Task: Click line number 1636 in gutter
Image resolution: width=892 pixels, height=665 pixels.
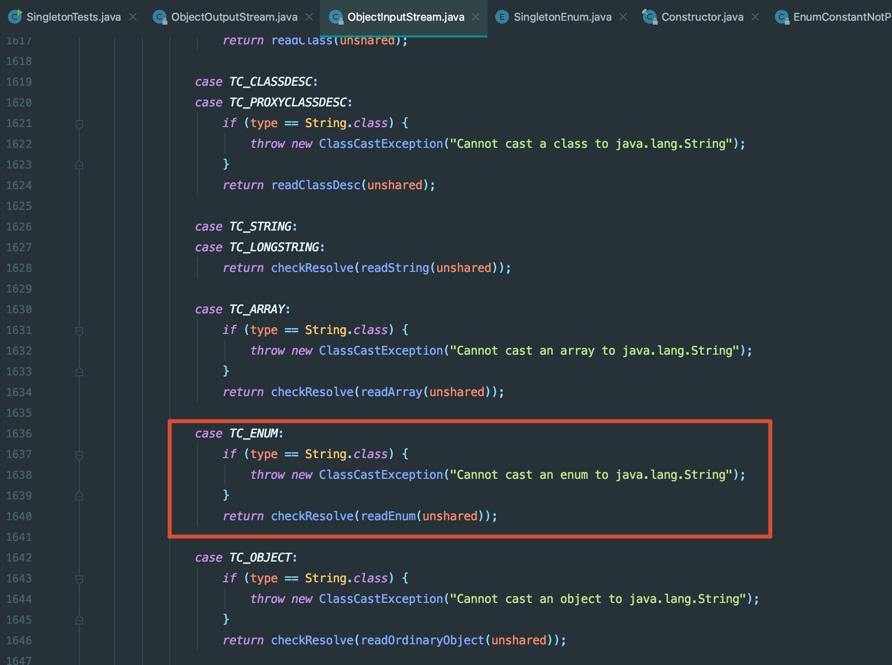Action: coord(19,433)
